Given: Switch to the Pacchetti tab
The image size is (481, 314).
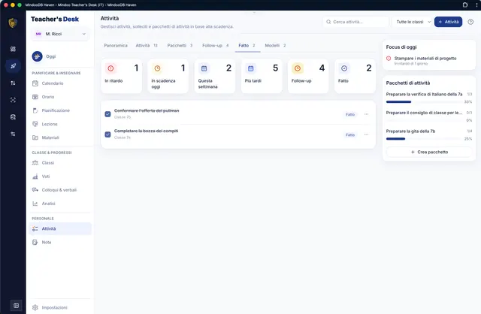Looking at the screenshot, I should [180, 45].
